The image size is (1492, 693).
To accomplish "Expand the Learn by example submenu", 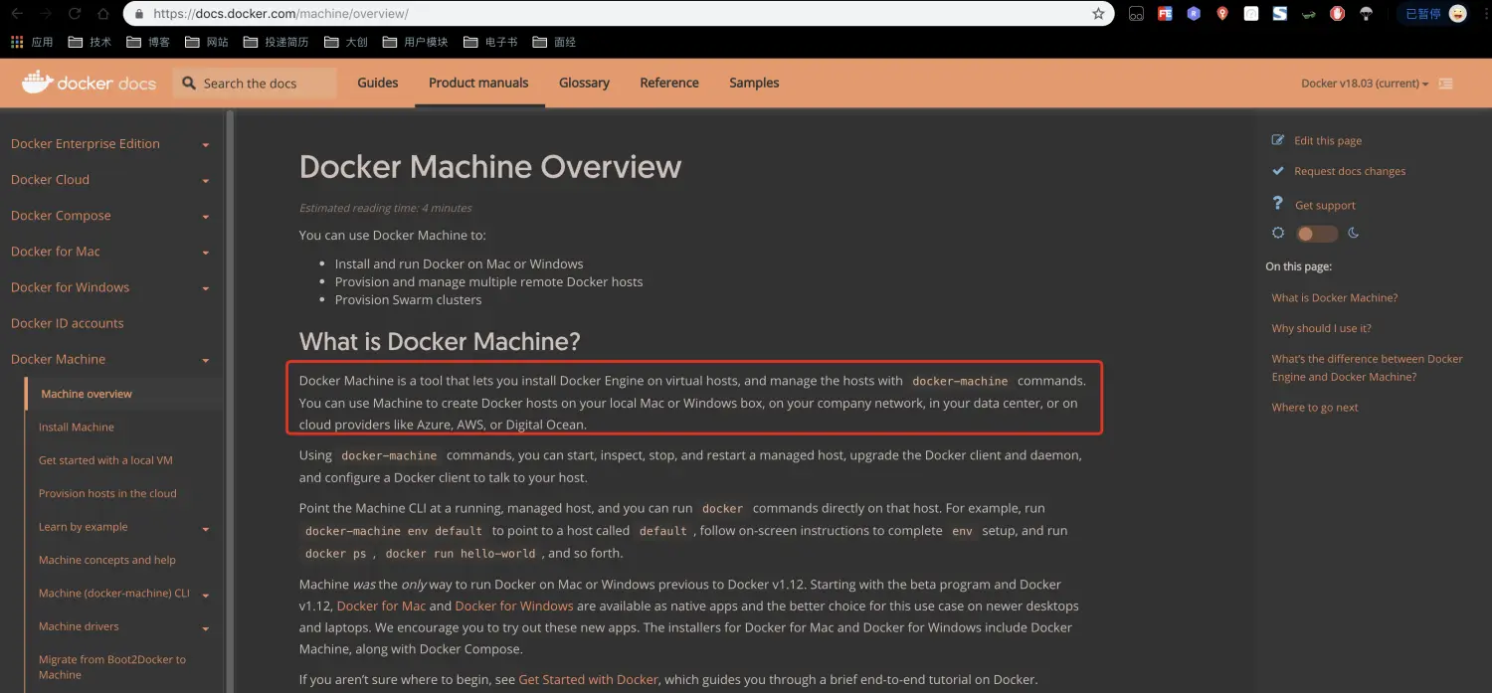I will [206, 529].
